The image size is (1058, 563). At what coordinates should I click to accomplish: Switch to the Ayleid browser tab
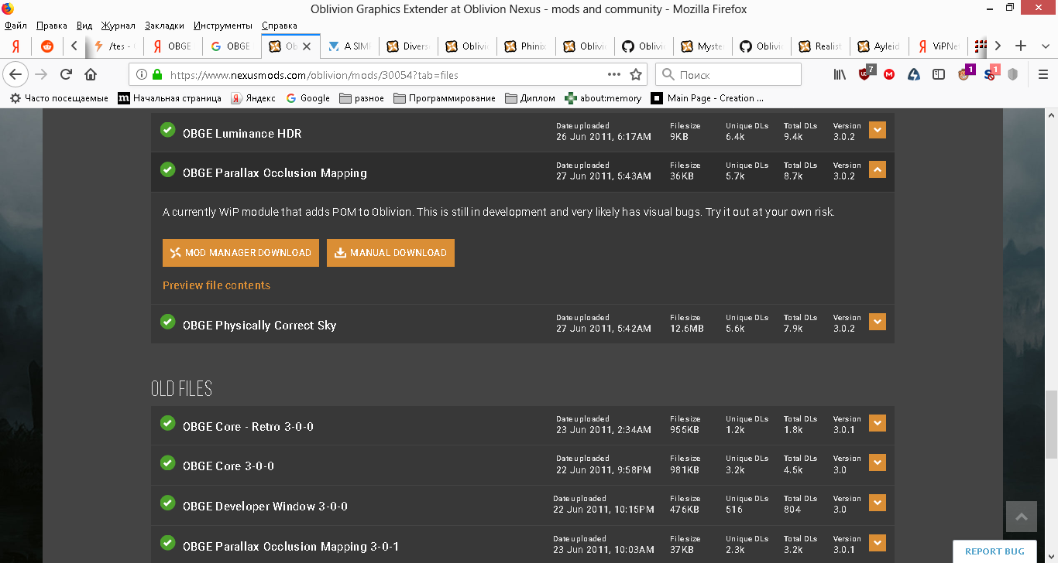(x=878, y=46)
